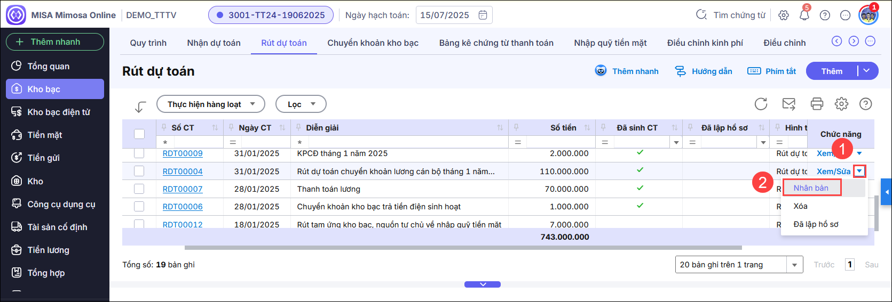Click the calendar icon in Ngày hạch toán
Viewport: 892px width, 302px height.
483,15
